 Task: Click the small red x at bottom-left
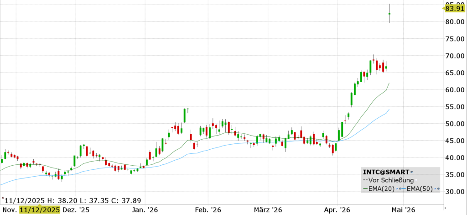click(x=2, y=199)
